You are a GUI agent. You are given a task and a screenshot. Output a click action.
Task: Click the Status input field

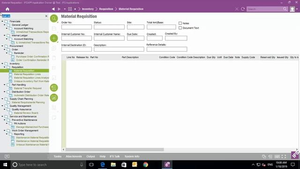[x=109, y=27]
